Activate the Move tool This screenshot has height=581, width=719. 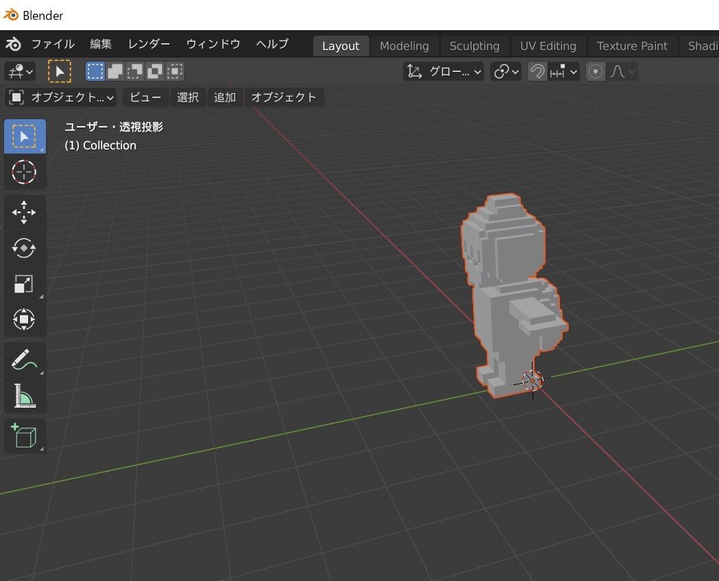tap(25, 212)
